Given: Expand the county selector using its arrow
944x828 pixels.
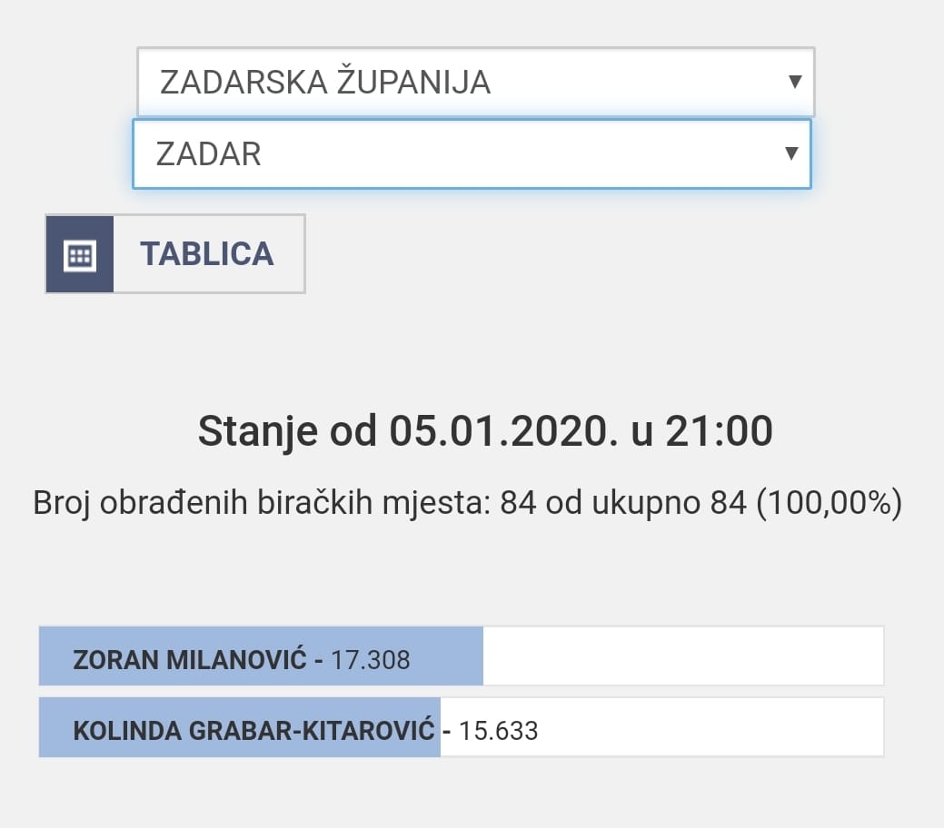Looking at the screenshot, I should 794,82.
